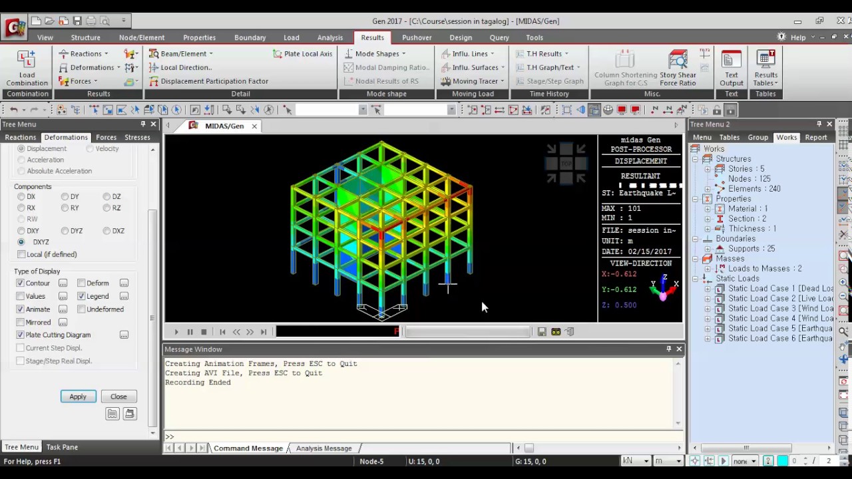Screen dimensions: 852x479
Task: Close the Tree Menu panel
Action: pyautogui.click(x=153, y=124)
